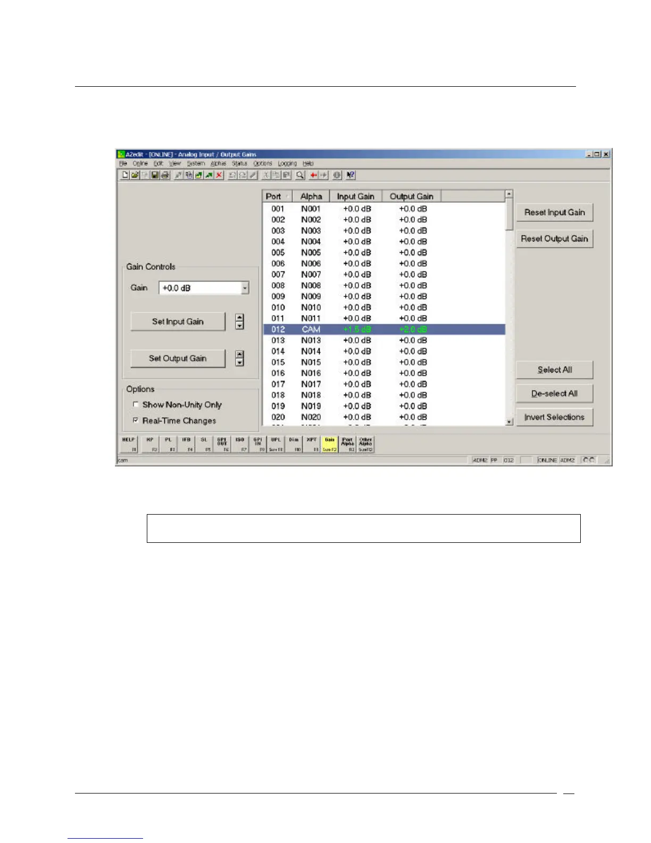This screenshot has width=651, height=843.
Task: Click the Input Gain column header
Action: [x=356, y=196]
